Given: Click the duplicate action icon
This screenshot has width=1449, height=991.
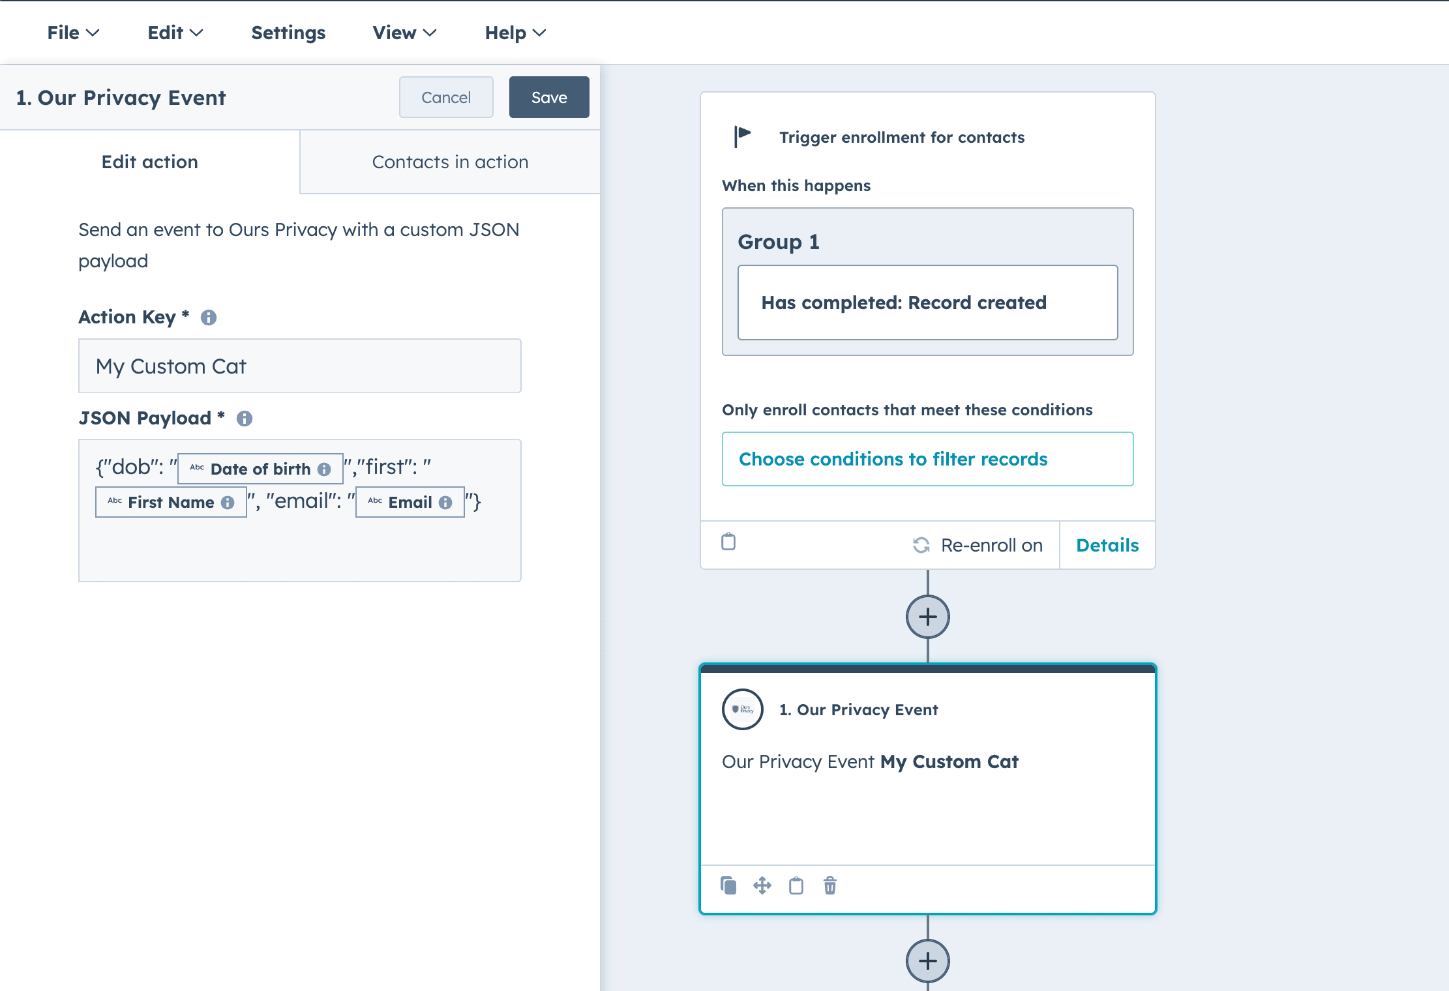Looking at the screenshot, I should coord(728,885).
